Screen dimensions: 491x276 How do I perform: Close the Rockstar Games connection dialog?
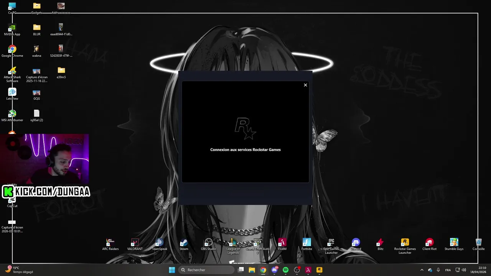[305, 85]
